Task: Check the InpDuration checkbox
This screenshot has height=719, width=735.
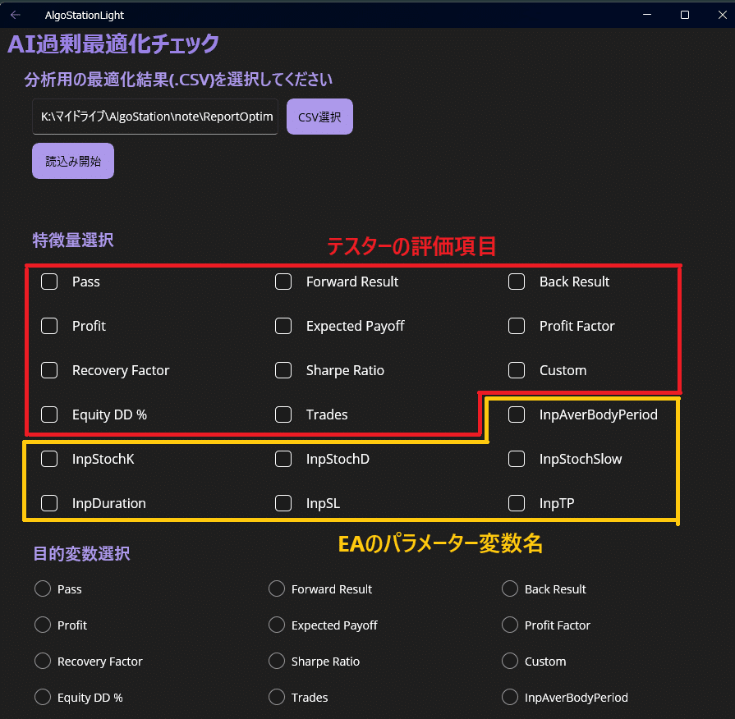Action: pyautogui.click(x=49, y=503)
